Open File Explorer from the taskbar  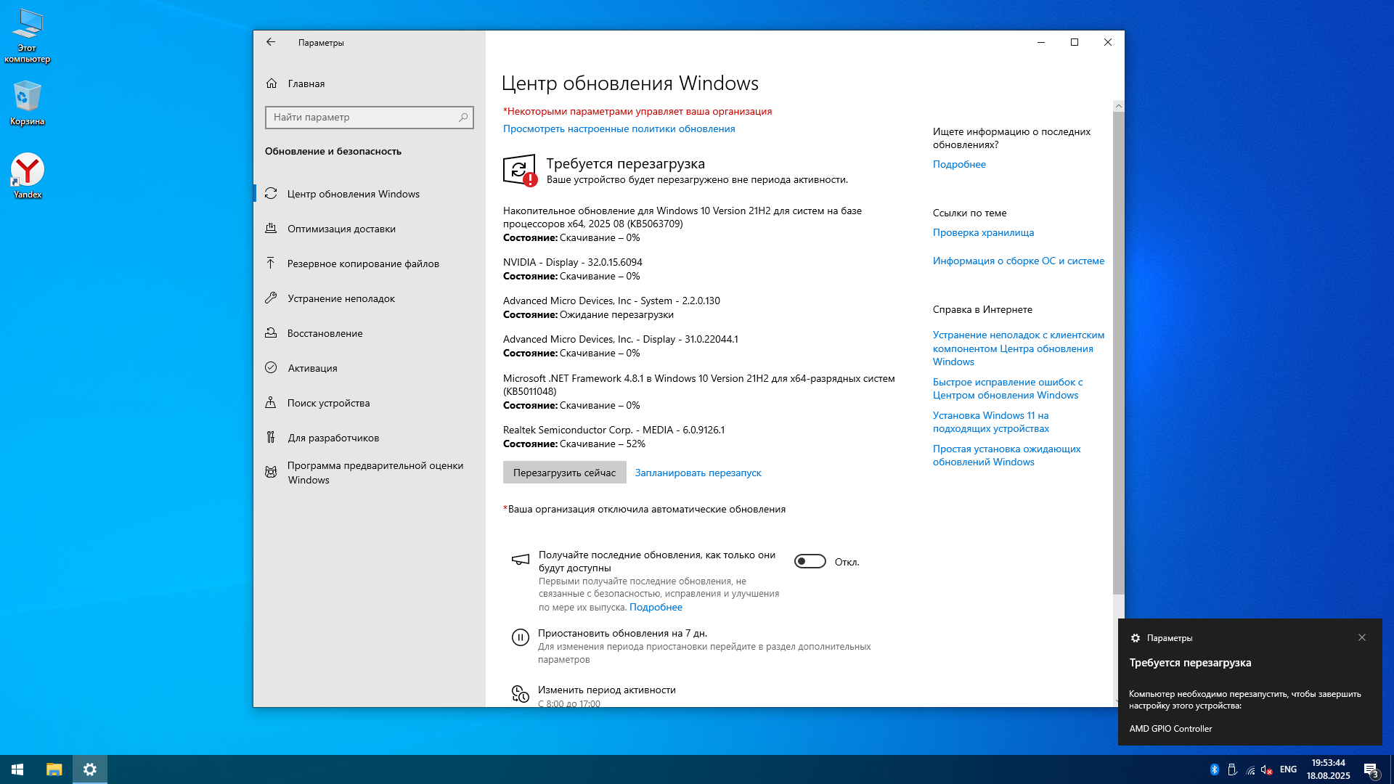pos(54,769)
